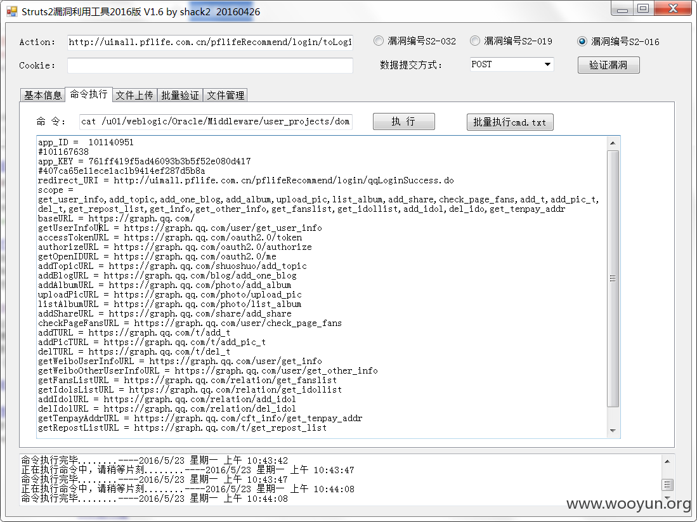Click the getTenpayAddrURL line

(x=200, y=419)
